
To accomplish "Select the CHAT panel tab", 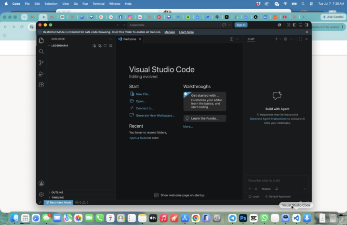I will point(251,39).
